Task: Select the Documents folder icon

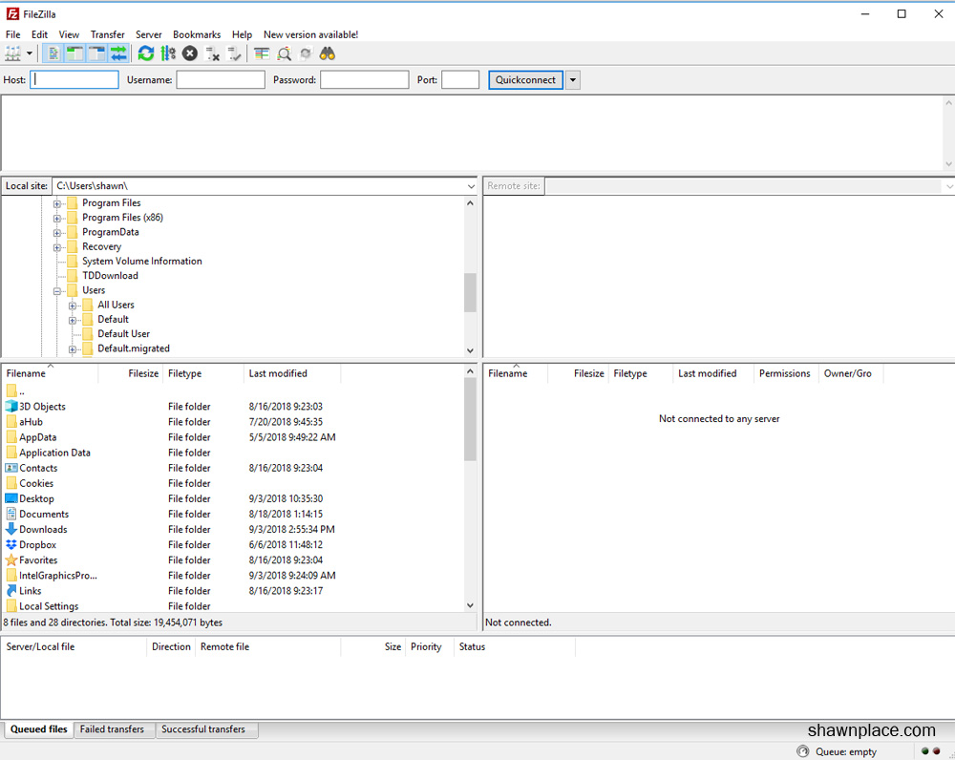Action: click(11, 514)
